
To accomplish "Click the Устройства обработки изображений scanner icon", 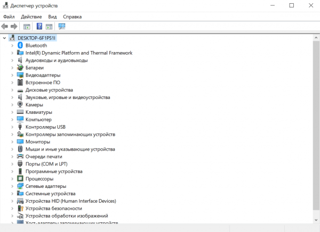I will pyautogui.click(x=20, y=216).
